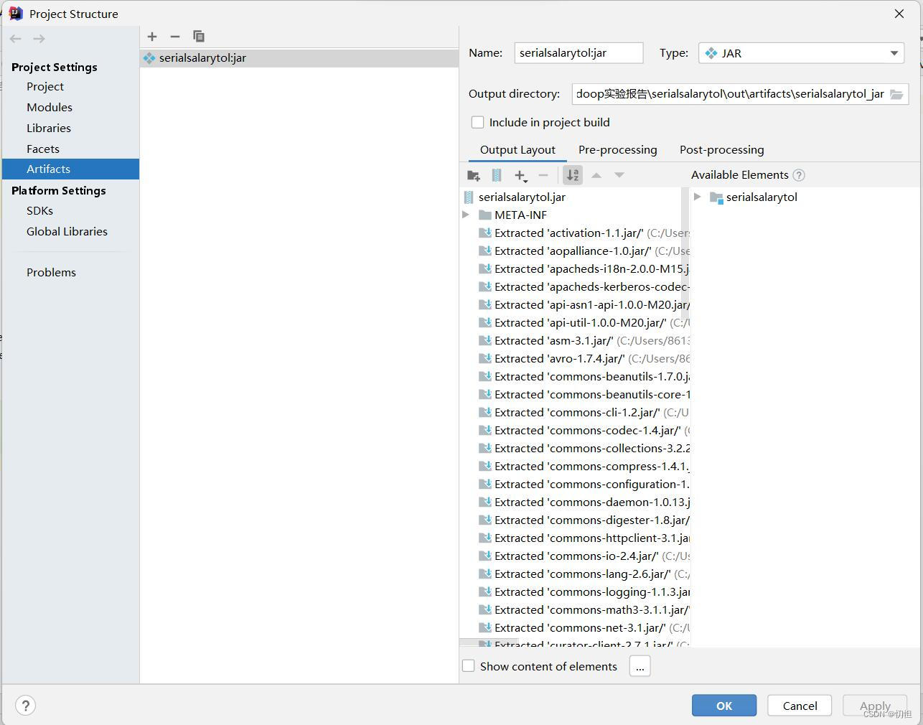Click the serialsalarytol module folder icon

(x=716, y=197)
